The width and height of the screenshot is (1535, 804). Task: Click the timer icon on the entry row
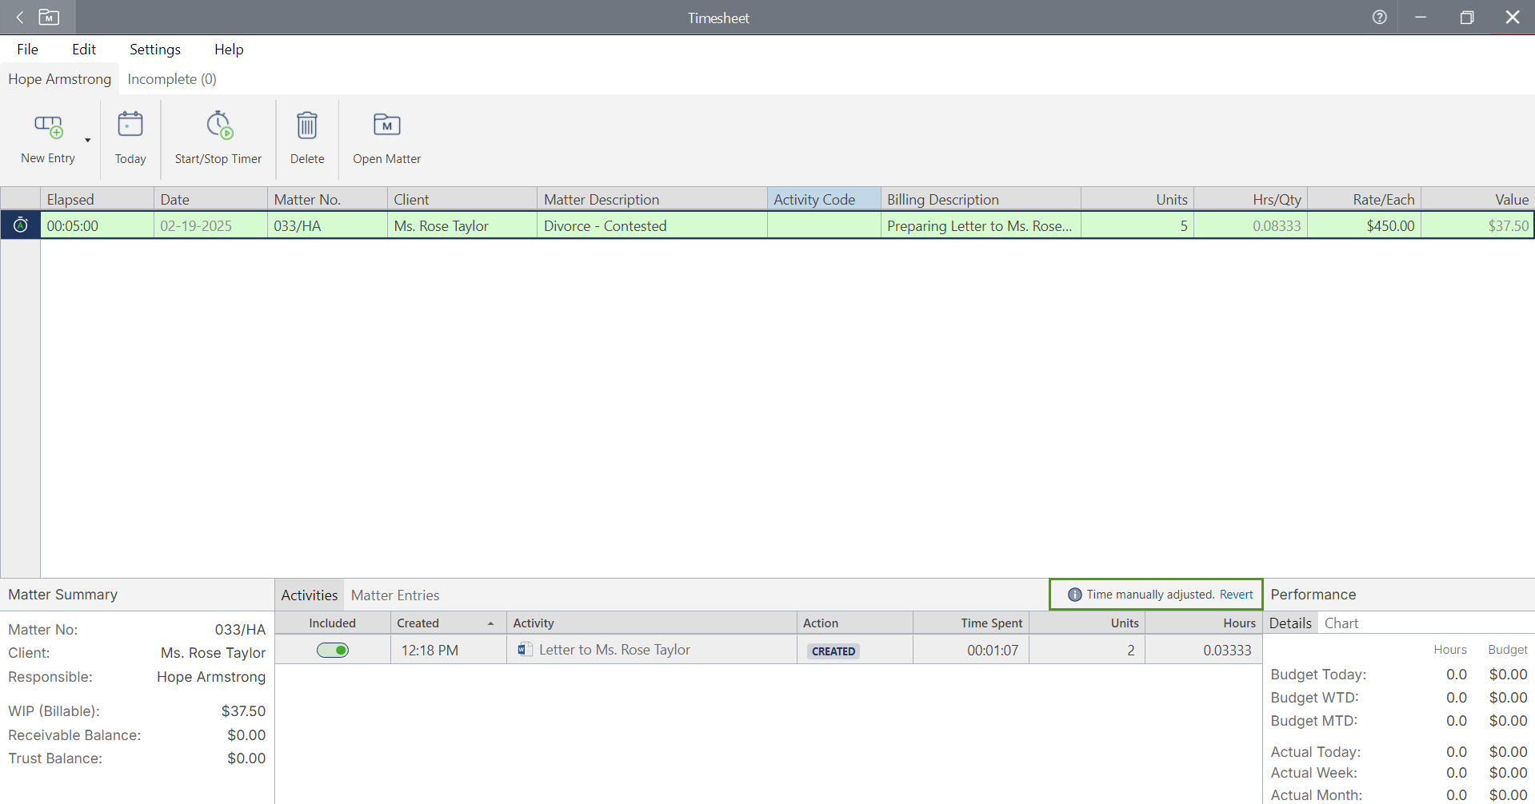[x=21, y=225]
